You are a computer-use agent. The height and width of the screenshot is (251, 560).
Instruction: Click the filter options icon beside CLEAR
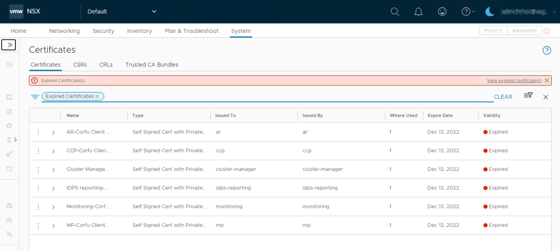click(528, 96)
